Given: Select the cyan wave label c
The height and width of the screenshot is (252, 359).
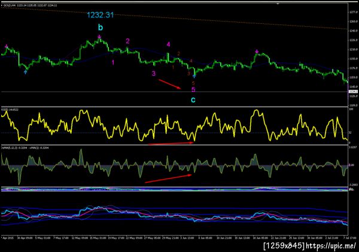Looking at the screenshot, I should pyautogui.click(x=193, y=100).
